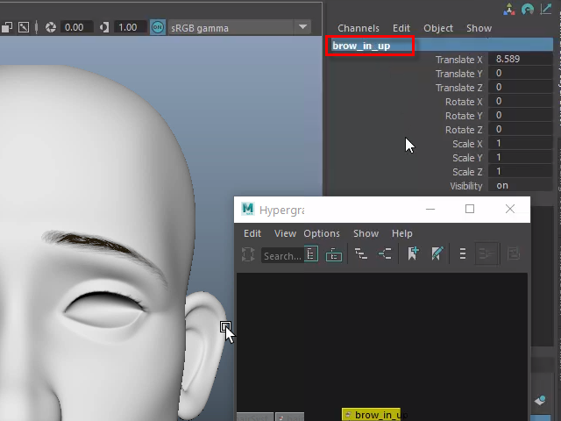Click the gamma contrast icon beside 1.00
The image size is (561, 421).
click(104, 27)
